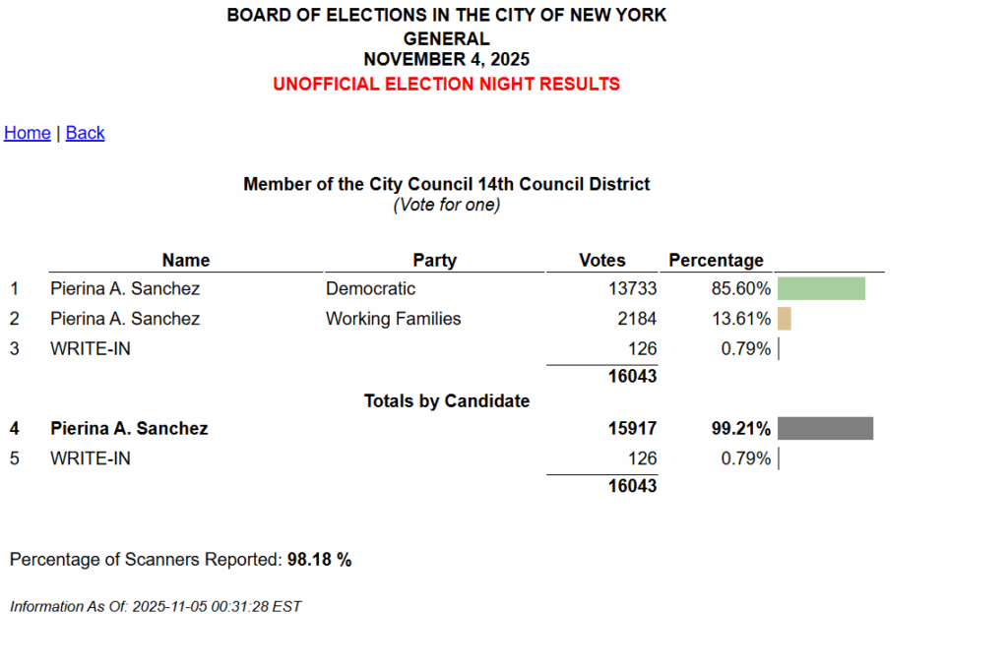The height and width of the screenshot is (670, 1008).
Task: Click the Percentage column header
Action: [716, 260]
